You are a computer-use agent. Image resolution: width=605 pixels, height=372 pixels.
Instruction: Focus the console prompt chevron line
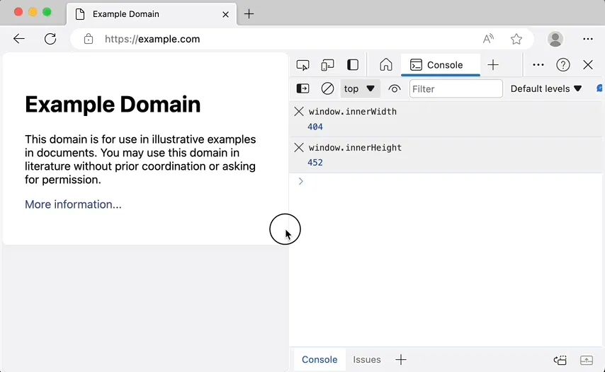(x=447, y=181)
